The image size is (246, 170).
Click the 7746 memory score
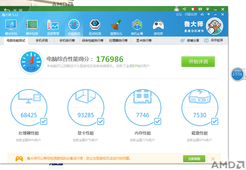(143, 115)
